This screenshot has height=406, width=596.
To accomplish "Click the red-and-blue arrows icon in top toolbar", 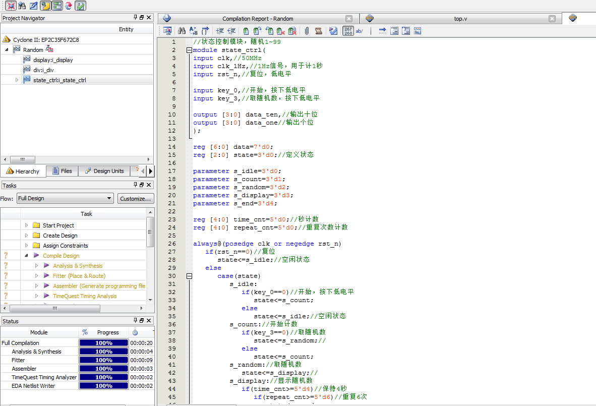I will pyautogui.click(x=68, y=6).
